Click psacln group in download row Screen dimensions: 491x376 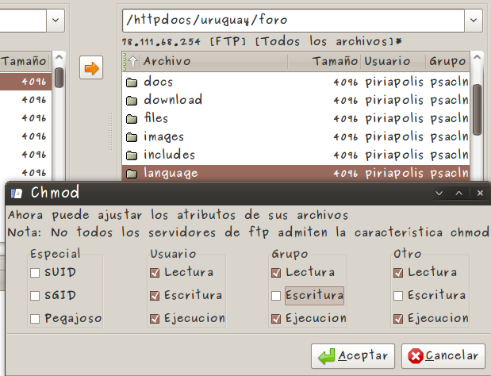449,101
